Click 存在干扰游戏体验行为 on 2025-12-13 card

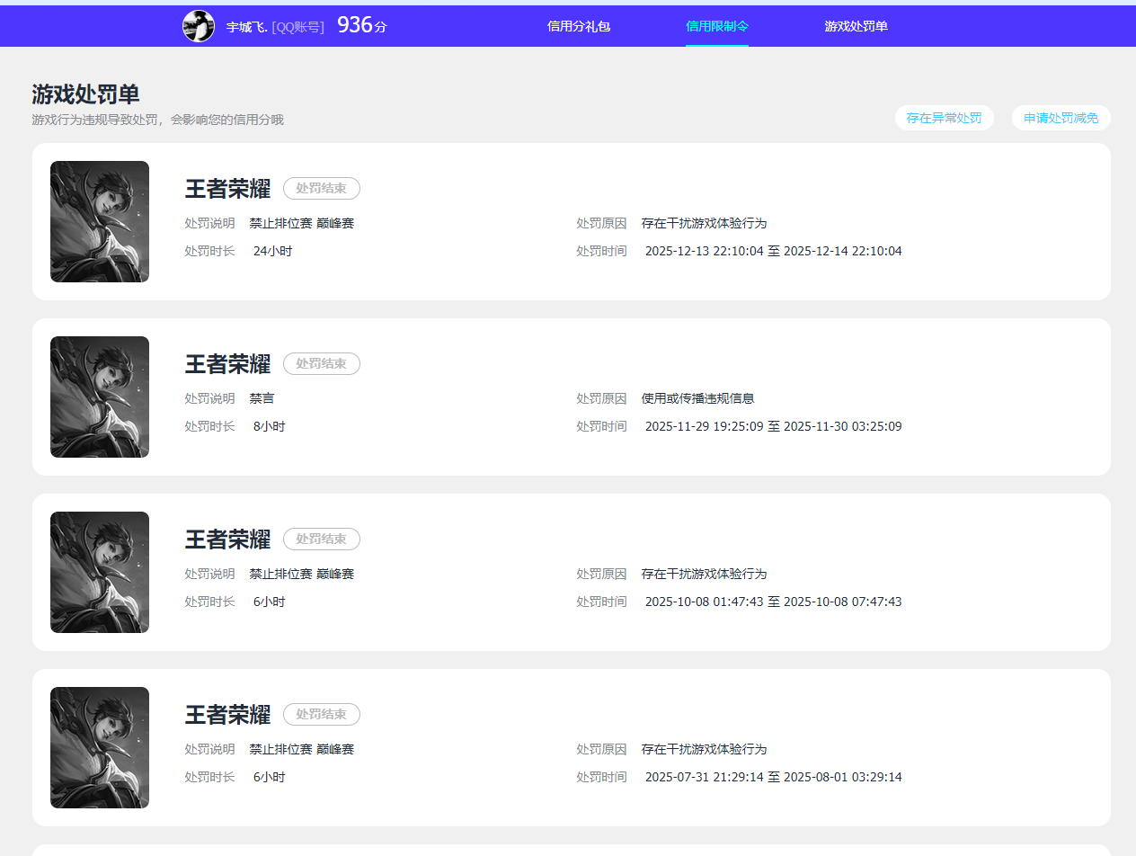click(704, 223)
